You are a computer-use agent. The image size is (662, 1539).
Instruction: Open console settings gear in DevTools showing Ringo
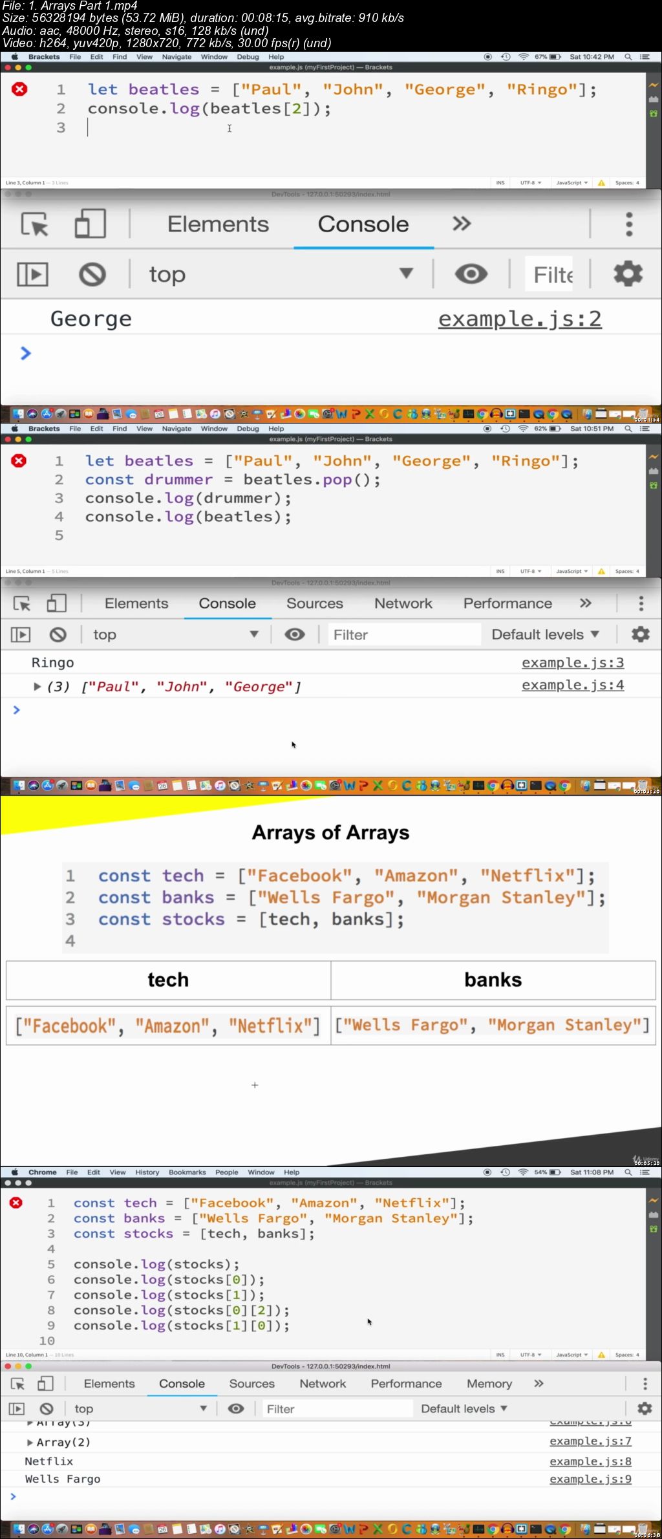pos(641,634)
